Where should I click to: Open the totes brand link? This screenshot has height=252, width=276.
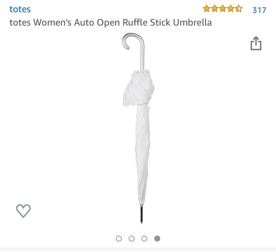pyautogui.click(x=20, y=9)
